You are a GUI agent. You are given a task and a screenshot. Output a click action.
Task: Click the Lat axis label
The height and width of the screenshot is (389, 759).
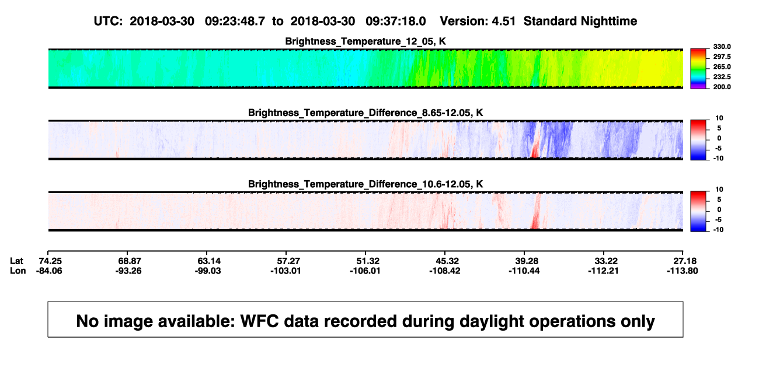(x=18, y=261)
